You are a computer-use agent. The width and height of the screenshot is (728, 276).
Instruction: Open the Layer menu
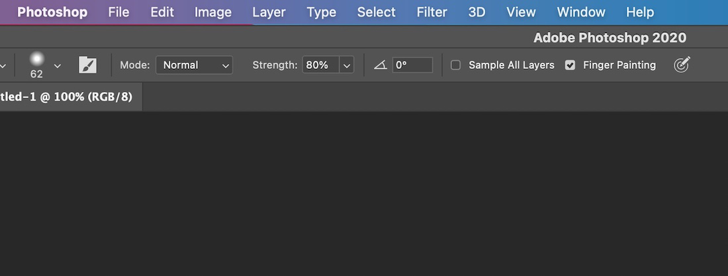point(269,12)
